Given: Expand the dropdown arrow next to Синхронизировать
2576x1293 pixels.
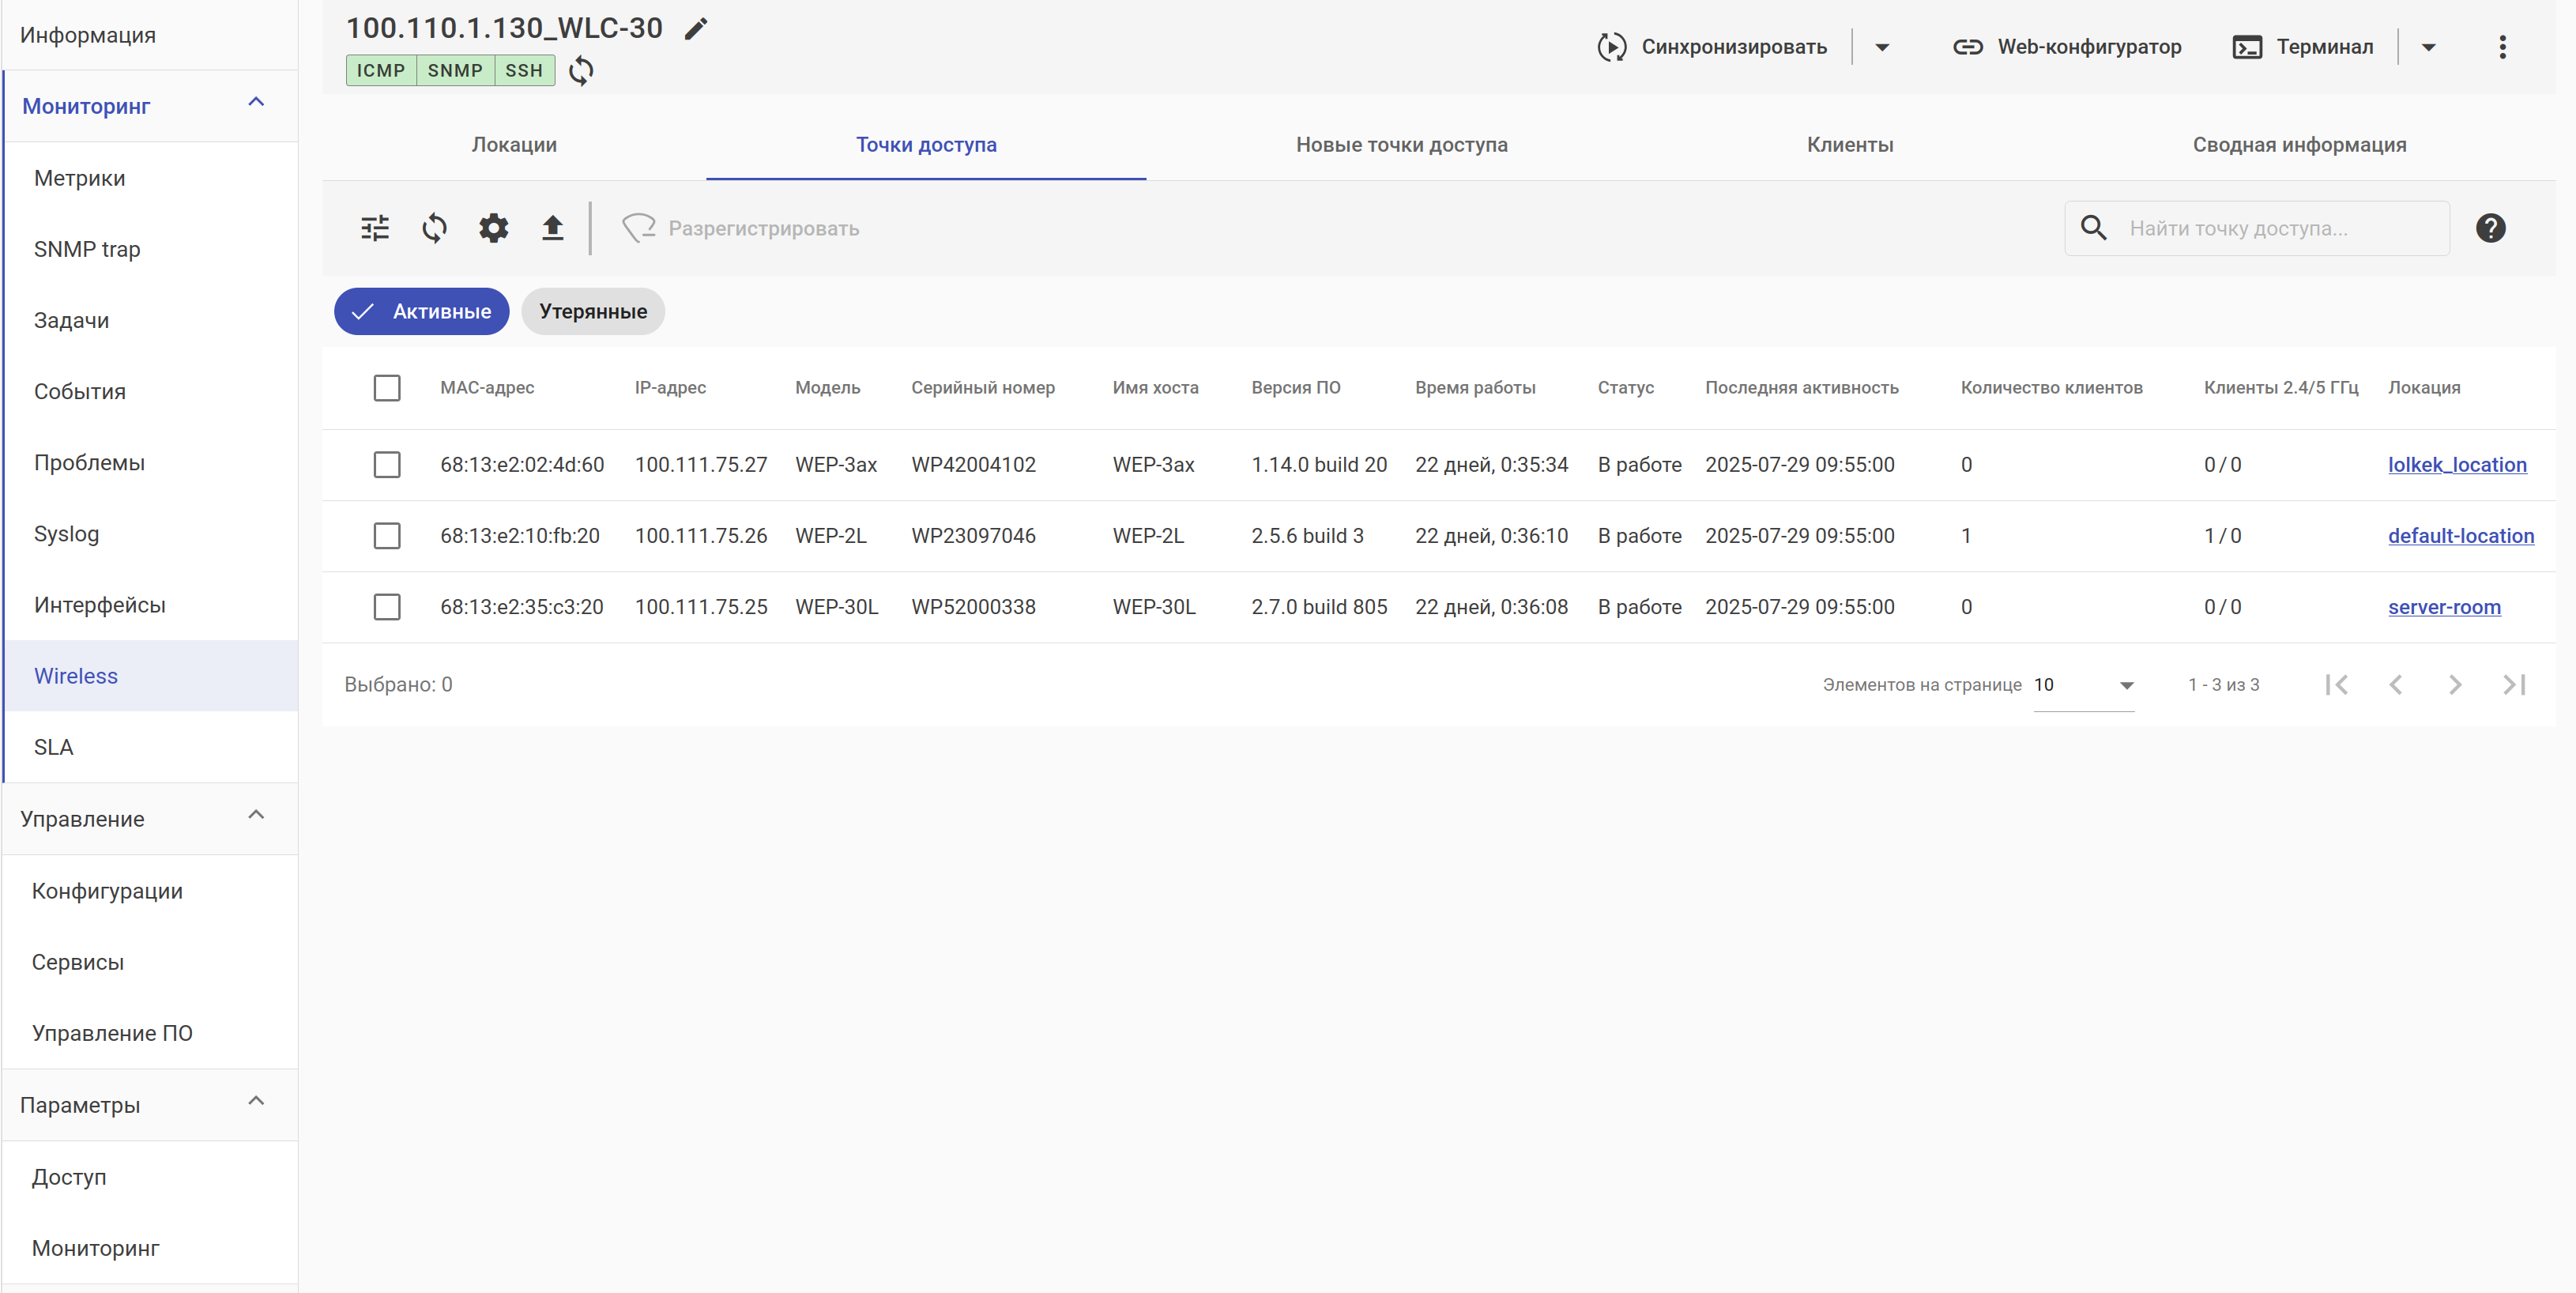Looking at the screenshot, I should click(1882, 47).
